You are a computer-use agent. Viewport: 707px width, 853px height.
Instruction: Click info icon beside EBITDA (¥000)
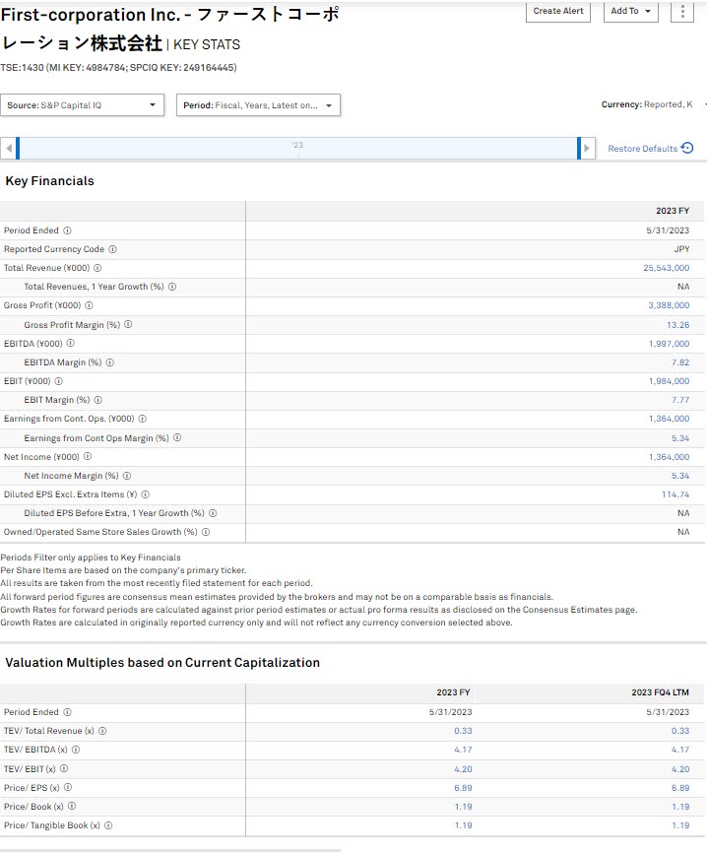tap(71, 343)
